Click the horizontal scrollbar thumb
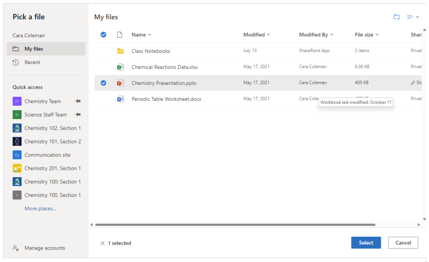Image resolution: width=429 pixels, height=262 pixels. (x=235, y=225)
